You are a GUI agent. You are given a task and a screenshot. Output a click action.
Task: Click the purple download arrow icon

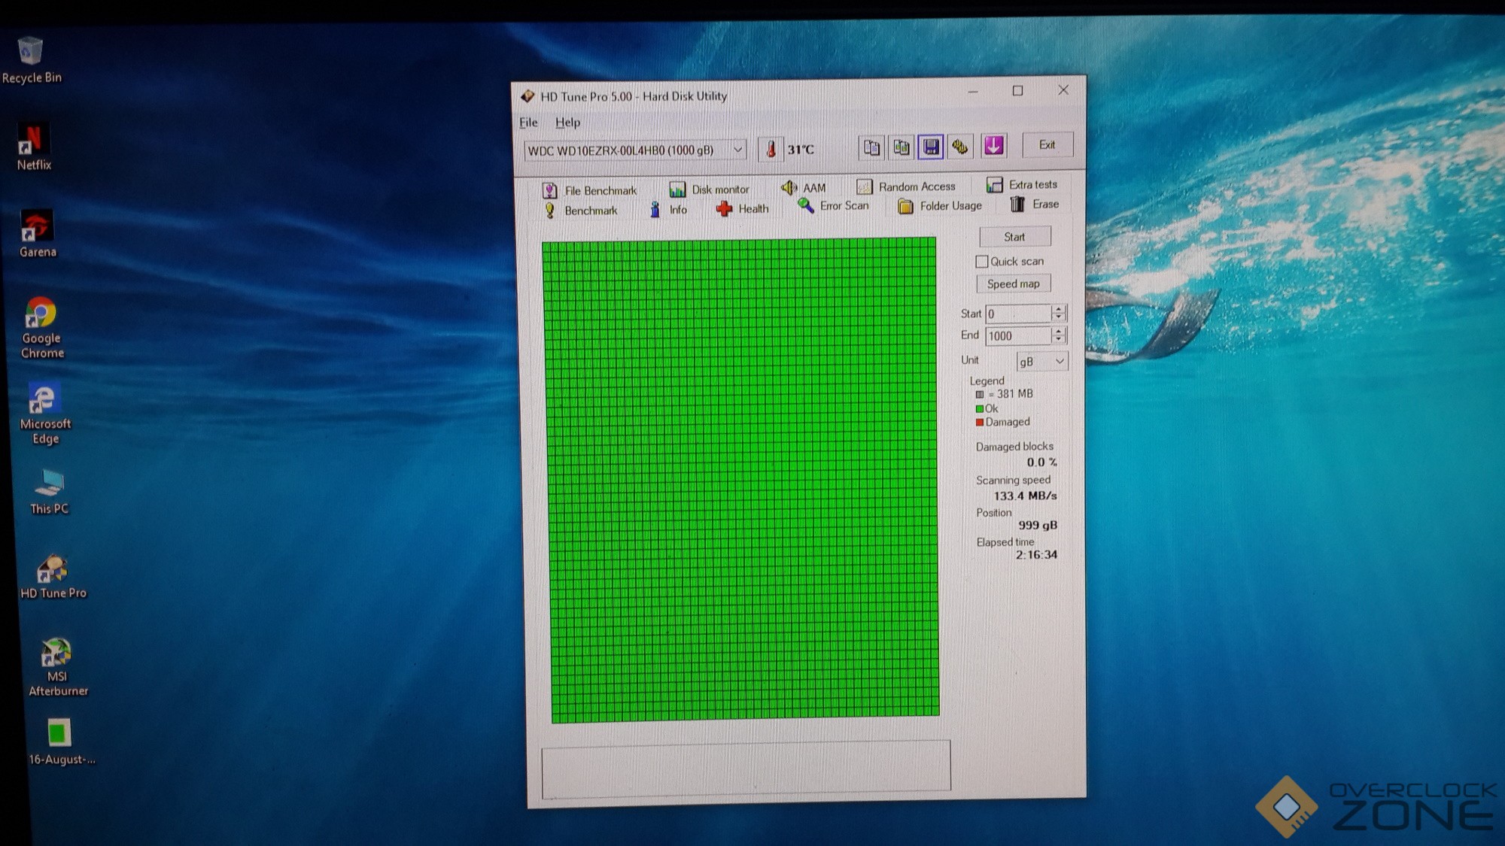pos(993,146)
